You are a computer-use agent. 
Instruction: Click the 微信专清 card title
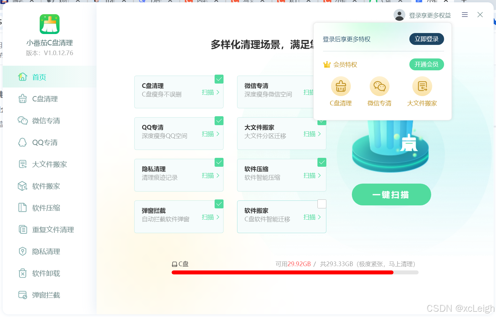pyautogui.click(x=256, y=86)
